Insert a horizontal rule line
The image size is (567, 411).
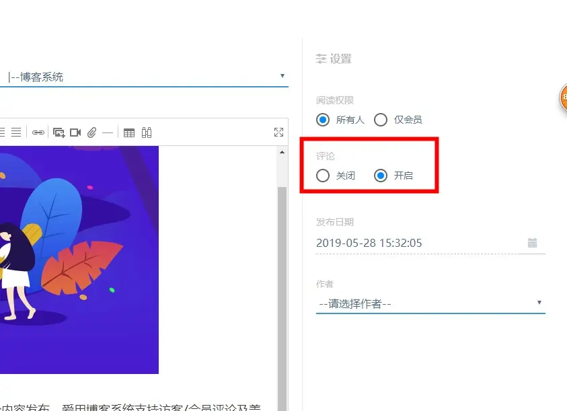click(x=108, y=133)
